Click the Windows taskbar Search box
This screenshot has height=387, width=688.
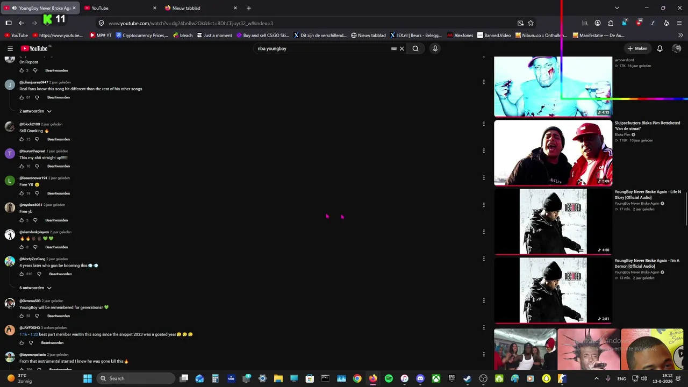pyautogui.click(x=137, y=378)
